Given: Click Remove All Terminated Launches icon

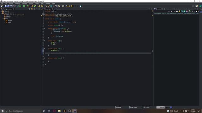Looking at the screenshot, I should (x=174, y=11).
